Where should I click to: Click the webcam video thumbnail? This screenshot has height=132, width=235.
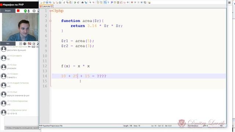pos(20,27)
